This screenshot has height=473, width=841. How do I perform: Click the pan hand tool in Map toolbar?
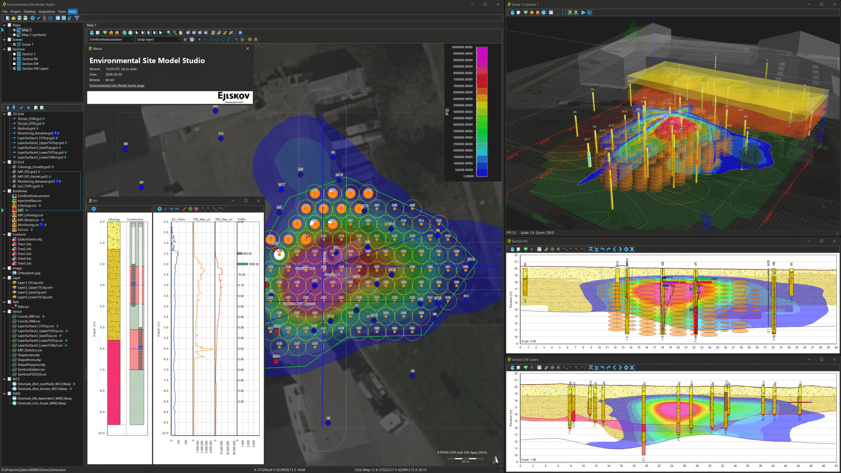tap(180, 32)
